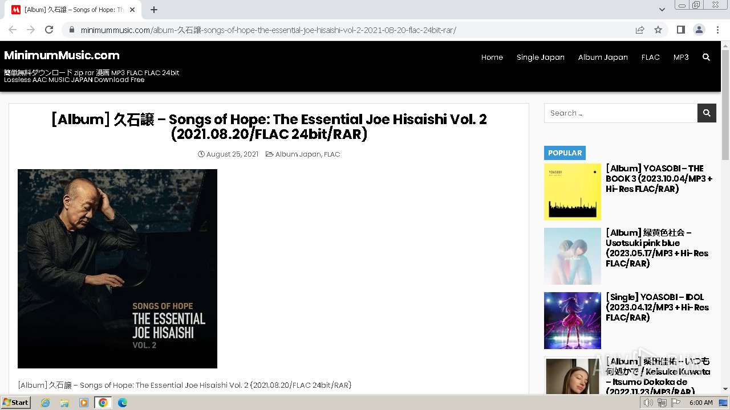This screenshot has width=730, height=410.
Task: Click the 6:00 AM system clock
Action: [701, 403]
